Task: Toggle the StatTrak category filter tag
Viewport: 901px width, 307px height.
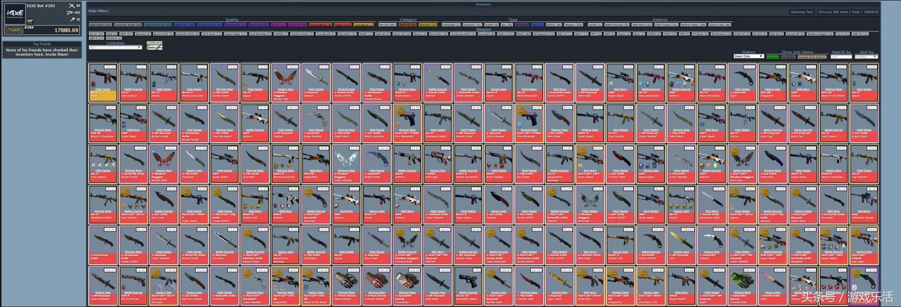Action: [407, 24]
